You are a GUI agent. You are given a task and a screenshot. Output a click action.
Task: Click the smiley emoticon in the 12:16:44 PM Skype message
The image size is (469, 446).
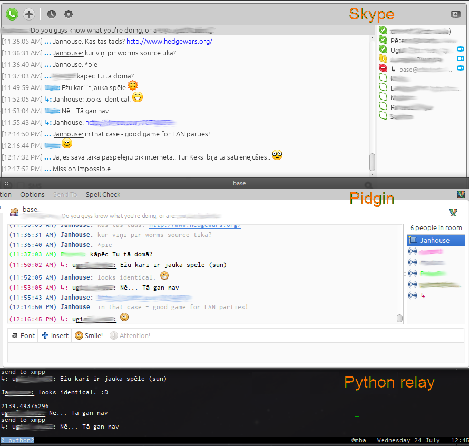67,144
